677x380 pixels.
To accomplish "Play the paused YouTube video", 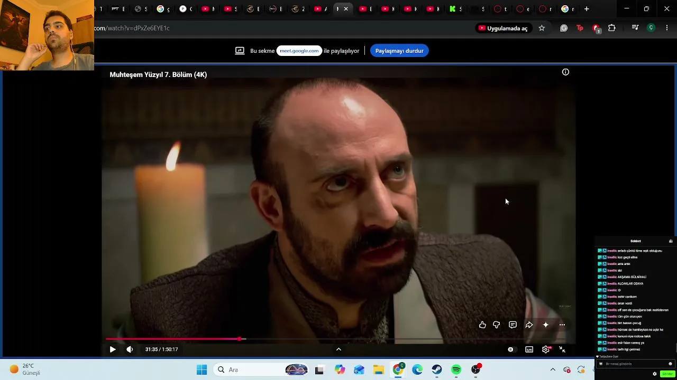I will (113, 349).
